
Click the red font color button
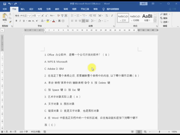[53, 21]
